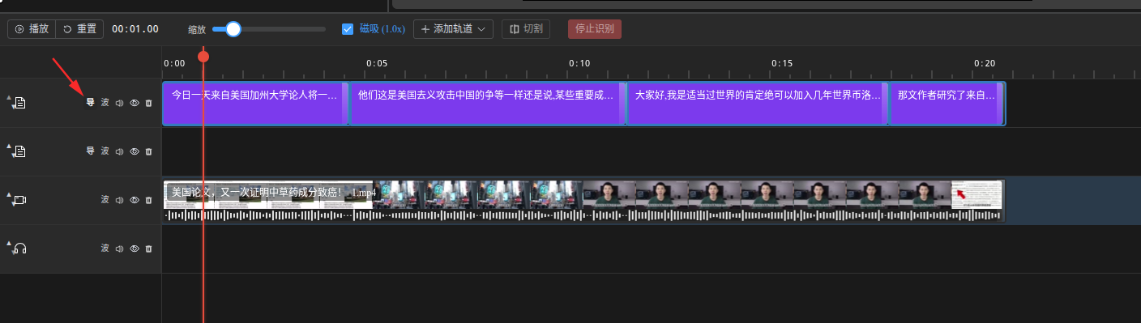Delete the headphone audio track via trash icon

pyautogui.click(x=148, y=249)
